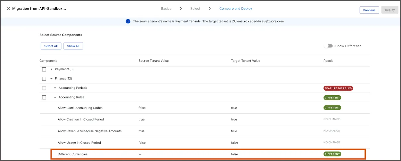Click the chevron after Select step
This screenshot has height=161, width=401.
210,9
